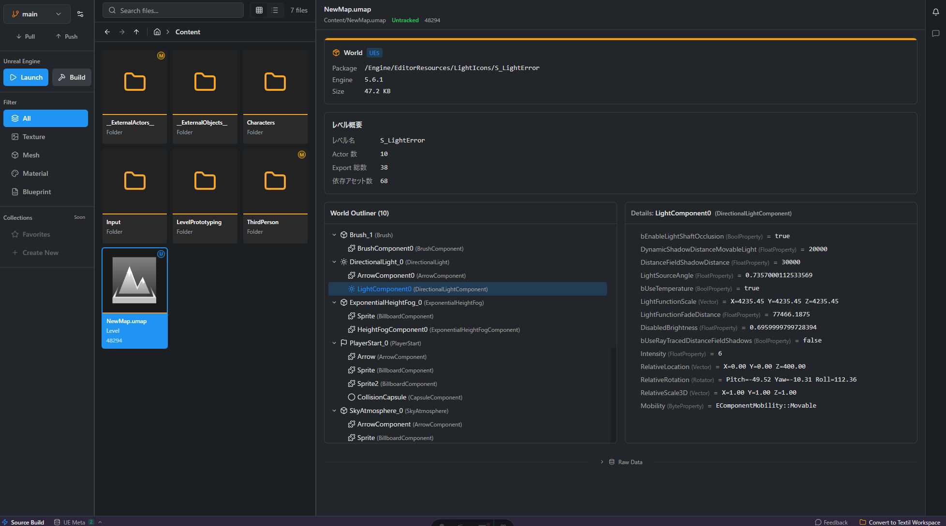The width and height of the screenshot is (946, 526).
Task: Click the branch settings sliders icon
Action: pos(80,14)
